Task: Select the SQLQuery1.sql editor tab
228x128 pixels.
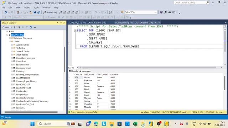Action: (134, 23)
